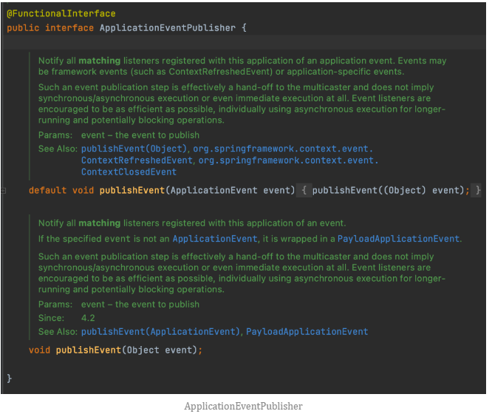Click the default keyword of publishEvent method
Viewport: 492px width, 414px height.
pos(48,190)
